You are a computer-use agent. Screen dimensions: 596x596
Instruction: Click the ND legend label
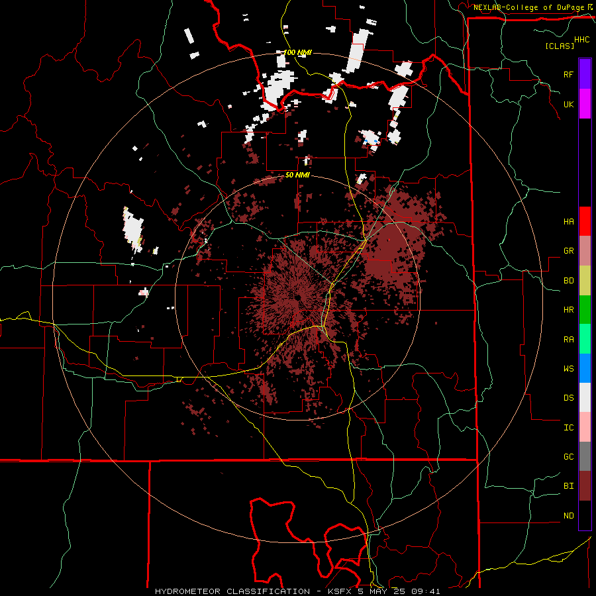pyautogui.click(x=568, y=515)
